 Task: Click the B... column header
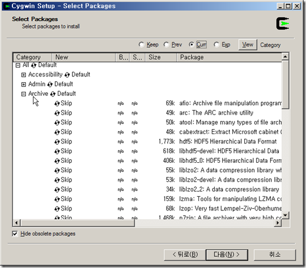point(122,57)
